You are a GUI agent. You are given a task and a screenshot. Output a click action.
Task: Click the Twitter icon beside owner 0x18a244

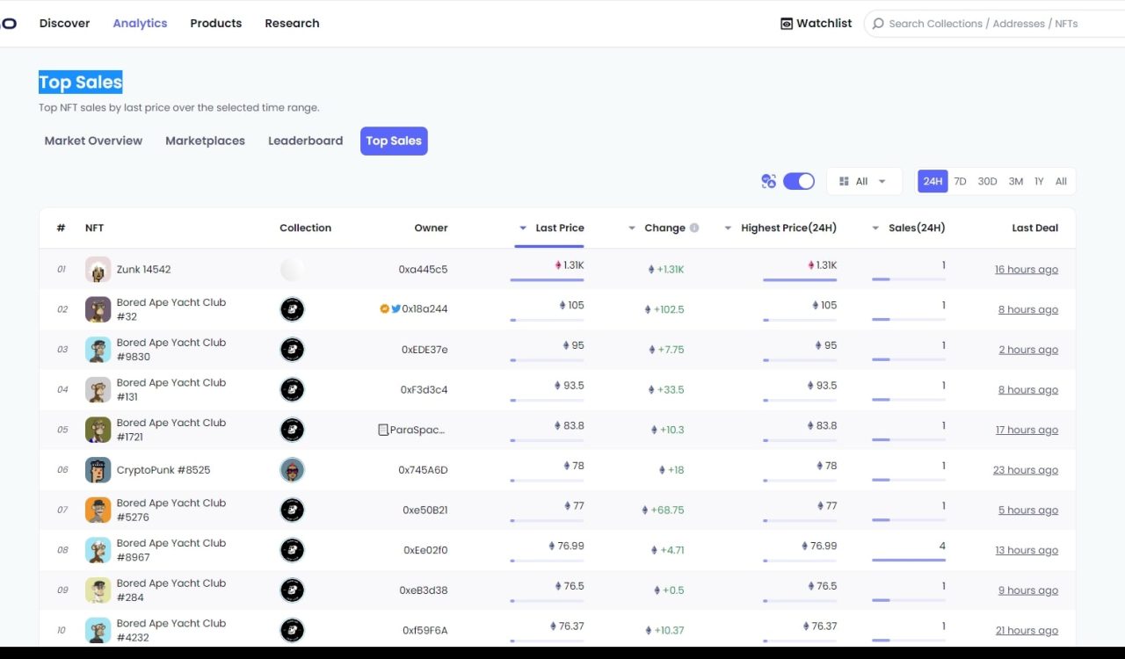click(396, 309)
